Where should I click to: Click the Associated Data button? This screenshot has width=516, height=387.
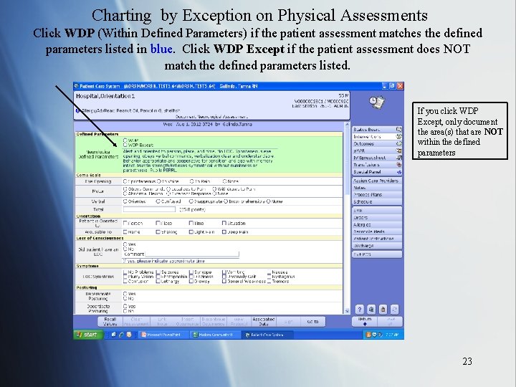click(x=263, y=322)
